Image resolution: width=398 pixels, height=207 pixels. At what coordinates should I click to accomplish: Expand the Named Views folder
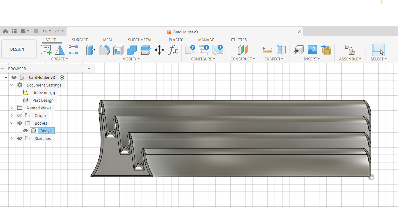(12, 108)
